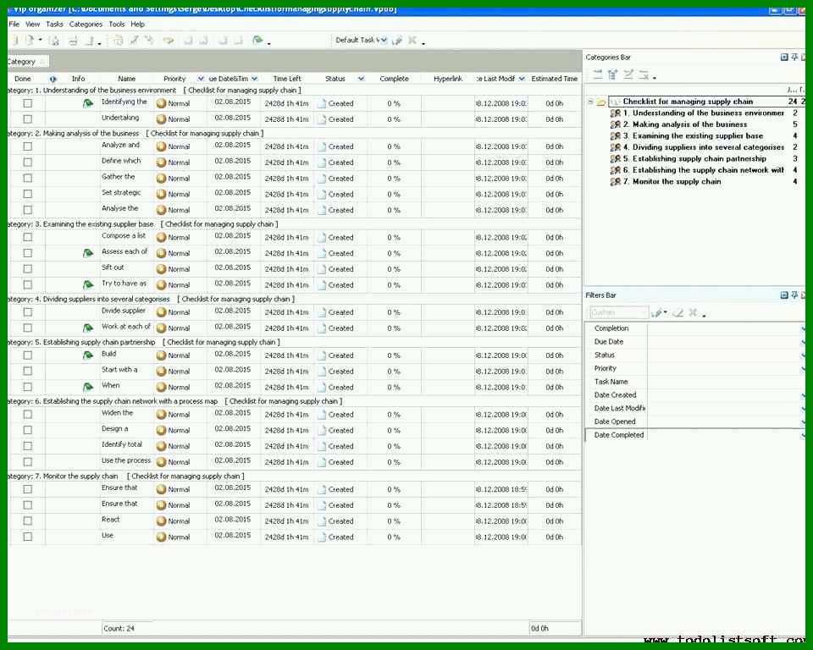Tick Done checkbox for 'Sift out' task
Viewport: 813px width, 650px height.
click(x=27, y=269)
